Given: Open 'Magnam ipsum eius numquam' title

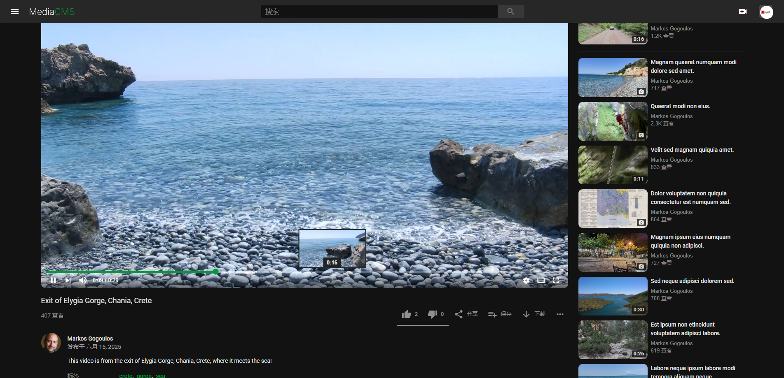Looking at the screenshot, I should (690, 241).
